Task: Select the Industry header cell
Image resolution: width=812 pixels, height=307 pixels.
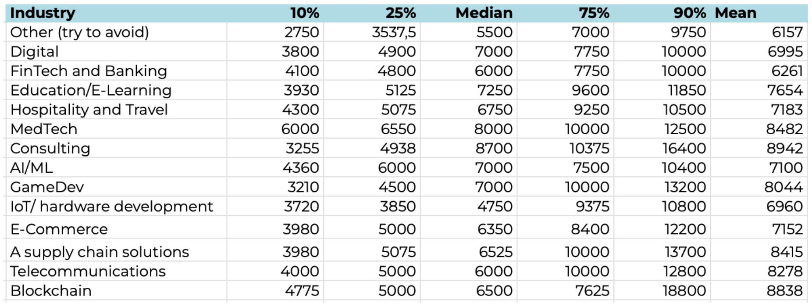Action: [x=116, y=13]
